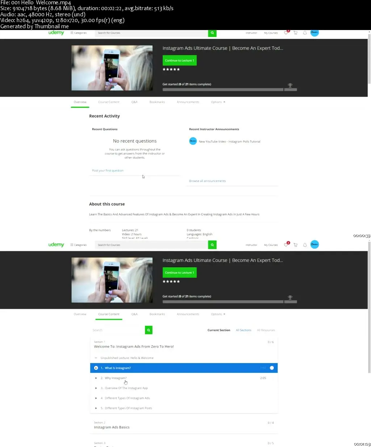Expand lecture 3 Overview Of The Instagram App
371x447 pixels.
(x=96, y=388)
